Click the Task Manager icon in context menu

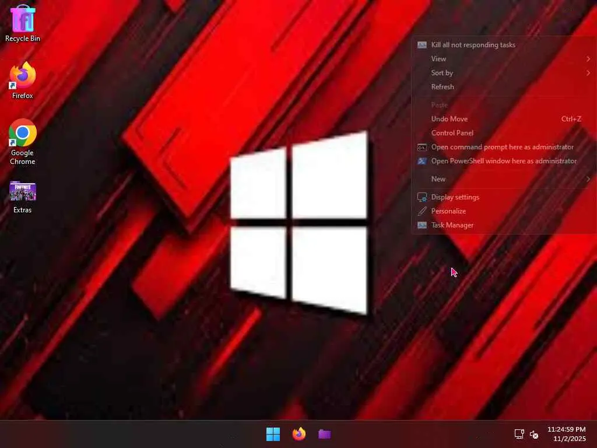pyautogui.click(x=422, y=225)
